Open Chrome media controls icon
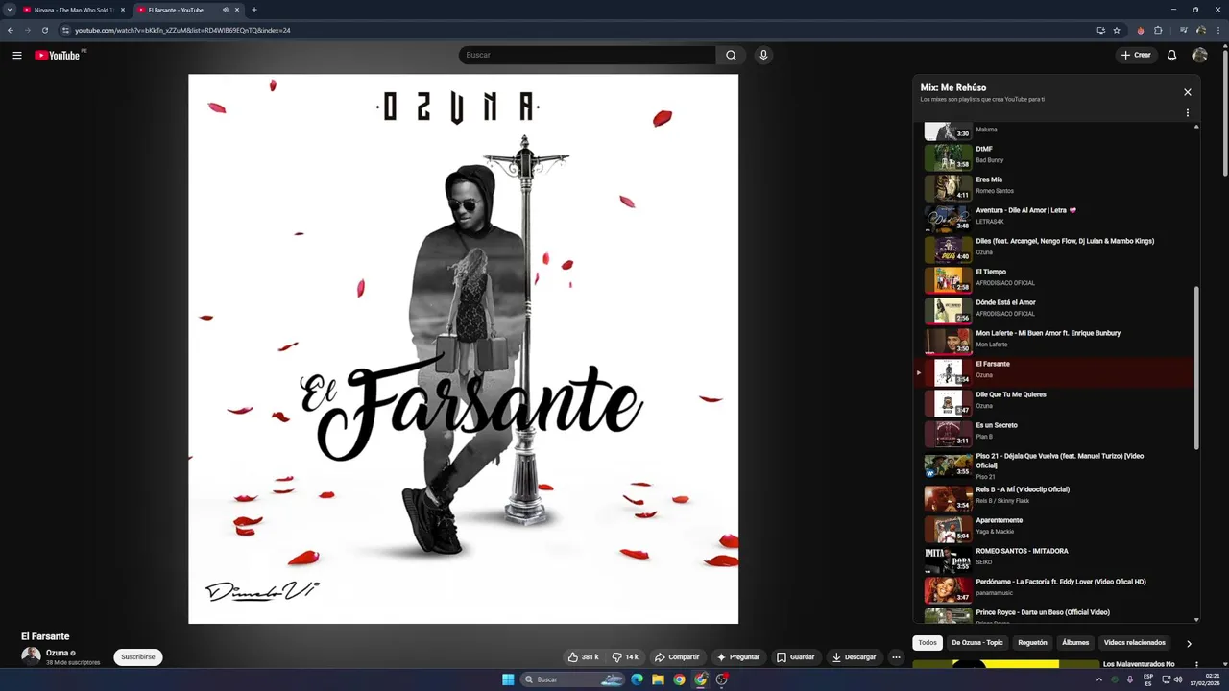 click(x=1184, y=30)
